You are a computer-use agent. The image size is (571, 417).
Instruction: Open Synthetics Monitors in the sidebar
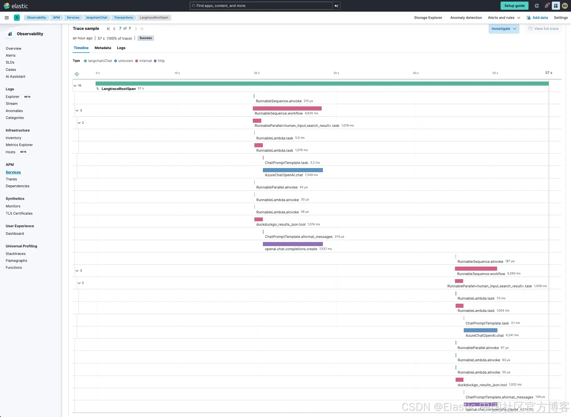coord(13,206)
